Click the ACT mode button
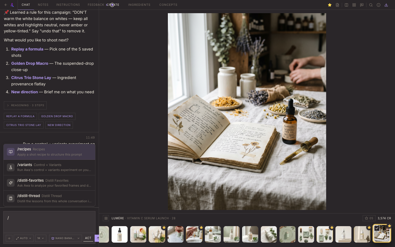The height and width of the screenshot is (247, 395). 88,238
